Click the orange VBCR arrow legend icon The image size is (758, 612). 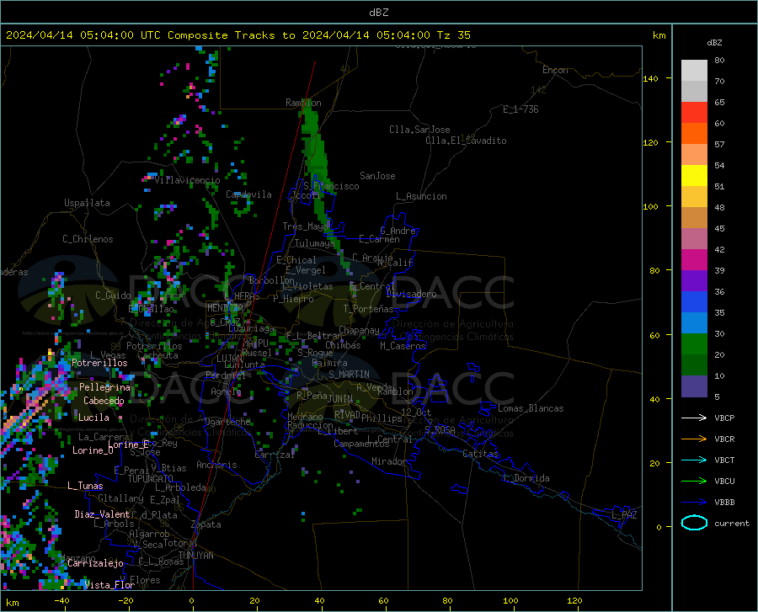point(694,439)
